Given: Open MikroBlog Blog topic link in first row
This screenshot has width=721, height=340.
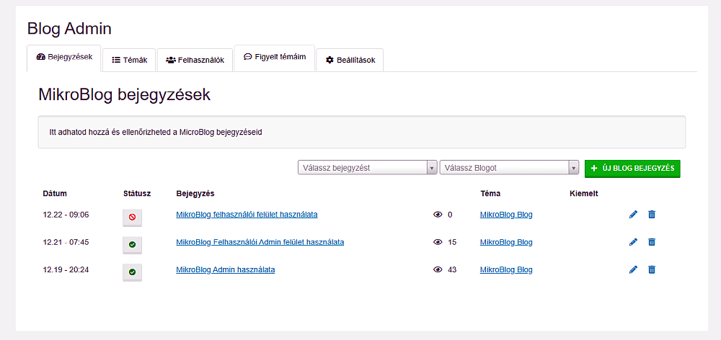Looking at the screenshot, I should (x=506, y=215).
